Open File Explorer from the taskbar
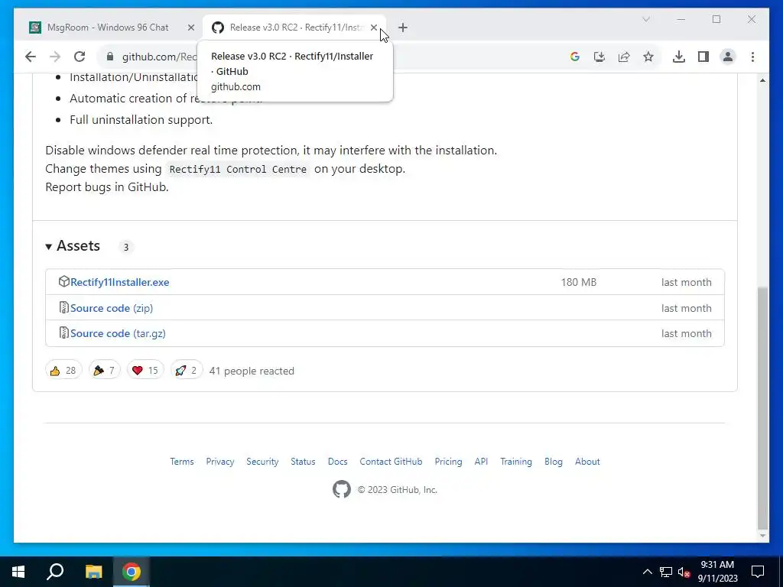The width and height of the screenshot is (783, 587). click(x=93, y=572)
